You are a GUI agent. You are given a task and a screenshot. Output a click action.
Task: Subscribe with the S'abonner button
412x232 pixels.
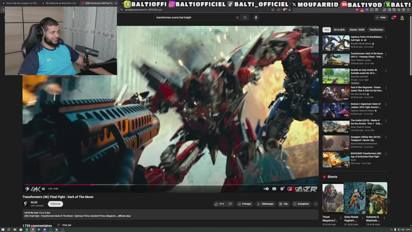click(55, 204)
